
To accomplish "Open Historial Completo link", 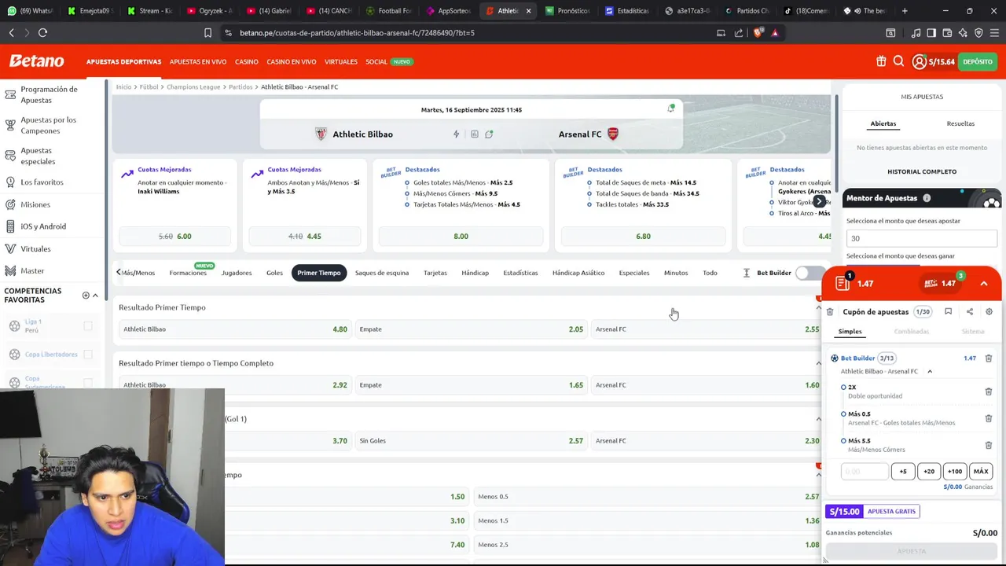I will (922, 171).
